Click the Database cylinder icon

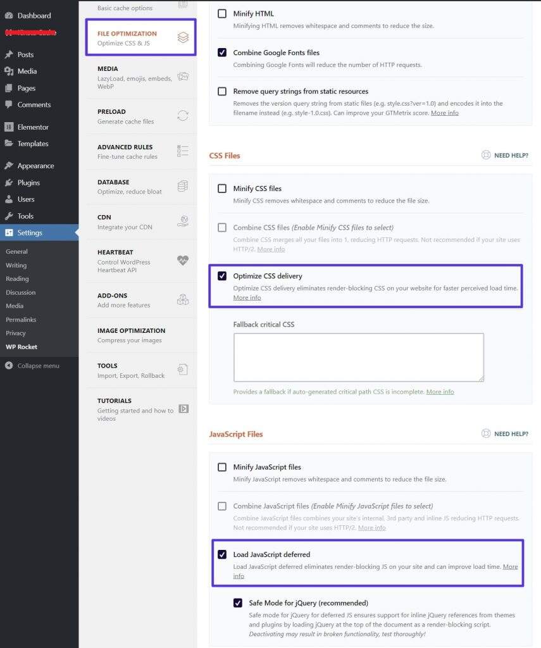pyautogui.click(x=183, y=186)
